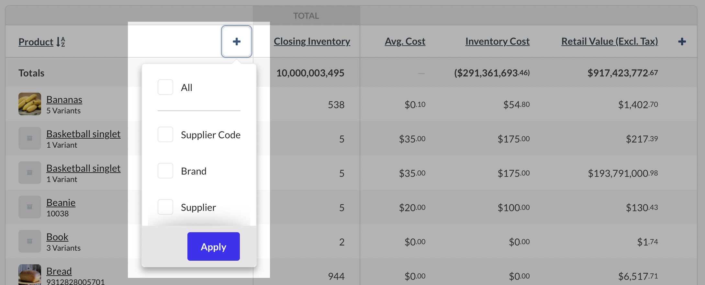
Task: Sort by Inventory Cost column
Action: tap(498, 41)
